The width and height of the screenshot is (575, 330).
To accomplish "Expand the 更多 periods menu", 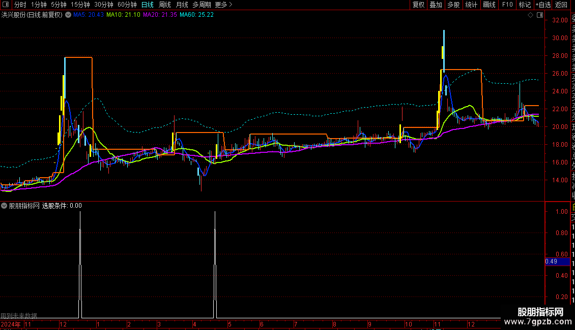I will coord(223,5).
